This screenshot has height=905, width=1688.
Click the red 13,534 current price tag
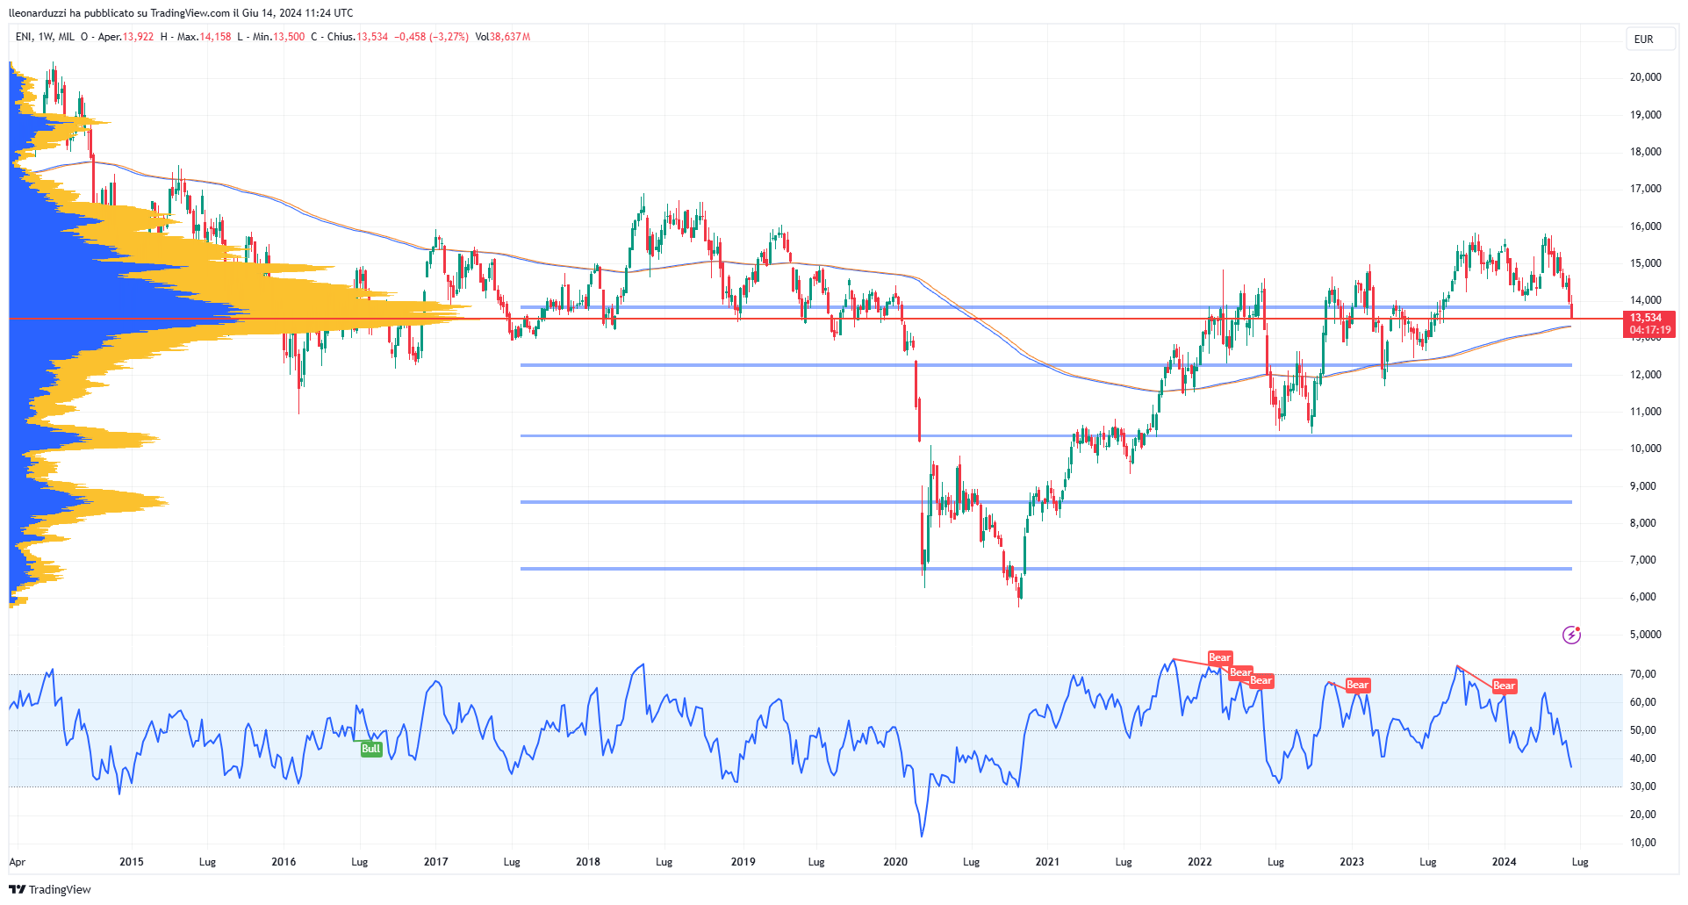pyautogui.click(x=1649, y=318)
